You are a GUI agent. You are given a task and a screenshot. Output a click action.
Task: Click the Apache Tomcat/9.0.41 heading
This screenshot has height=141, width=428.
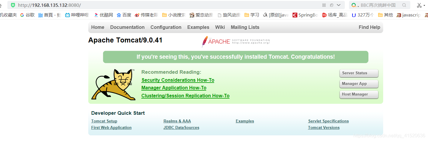[x=125, y=40]
